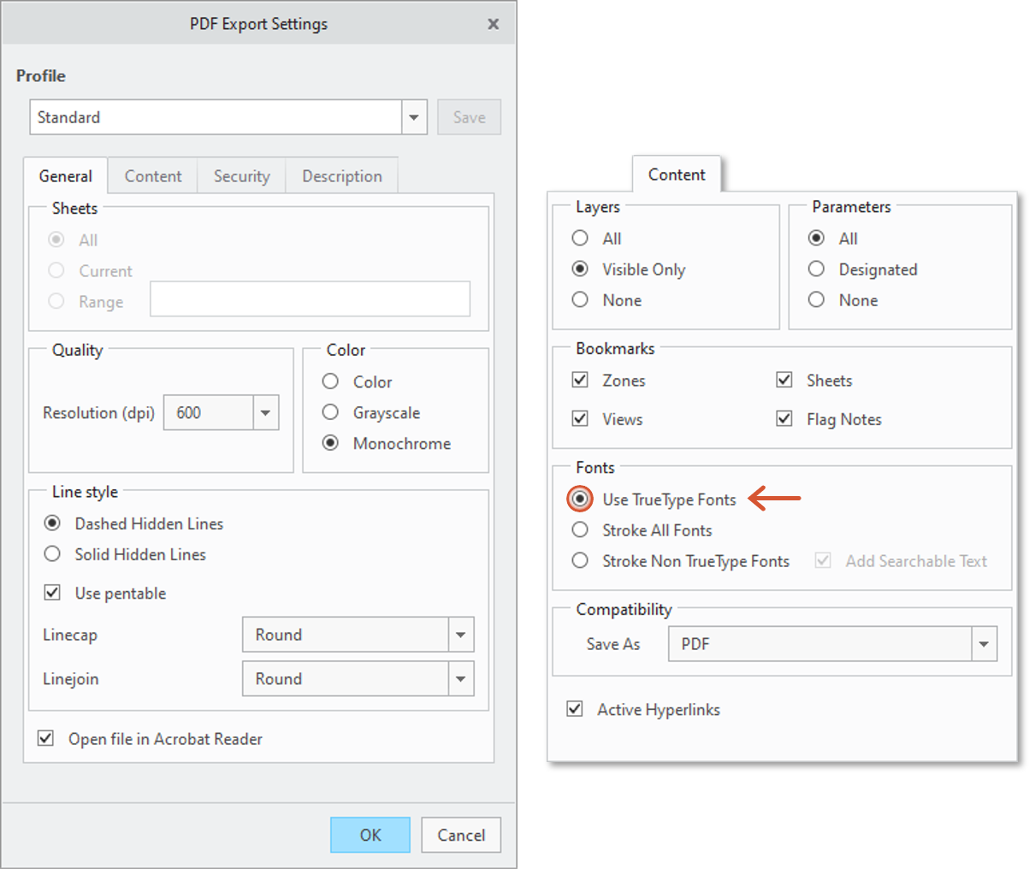This screenshot has height=869, width=1029.
Task: Disable the Use pentable checkbox
Action: point(53,593)
